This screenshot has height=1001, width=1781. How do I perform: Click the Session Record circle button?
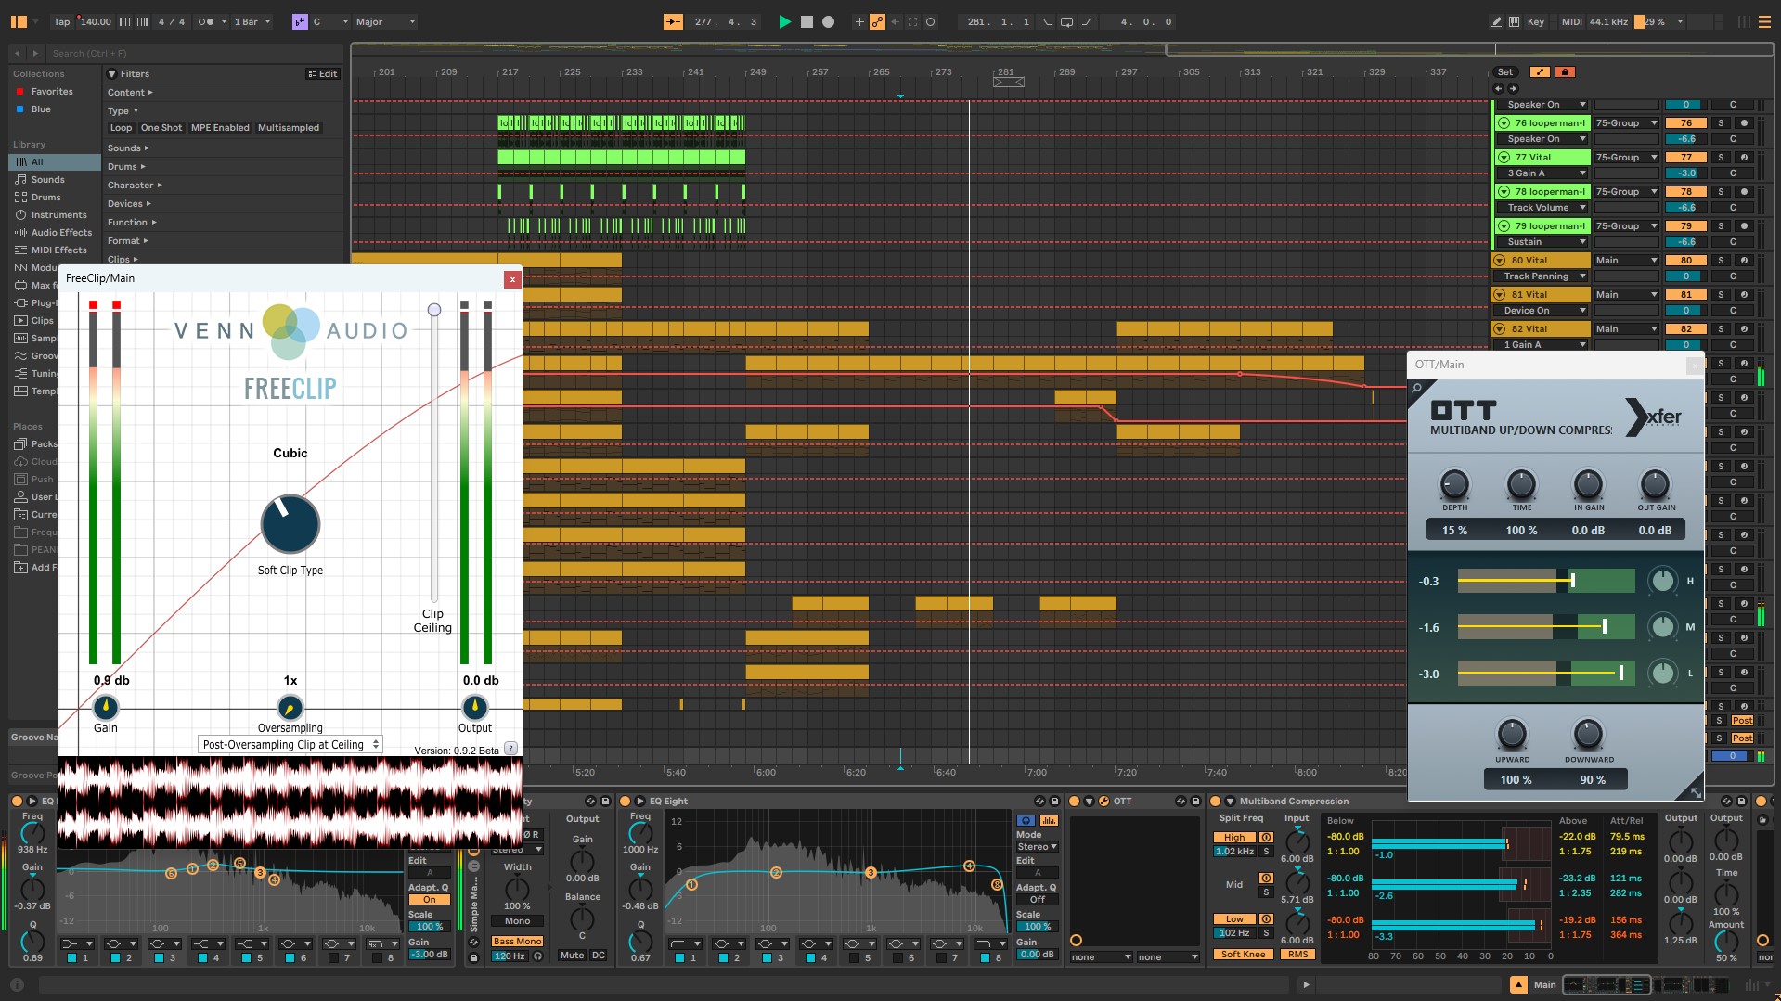point(931,21)
